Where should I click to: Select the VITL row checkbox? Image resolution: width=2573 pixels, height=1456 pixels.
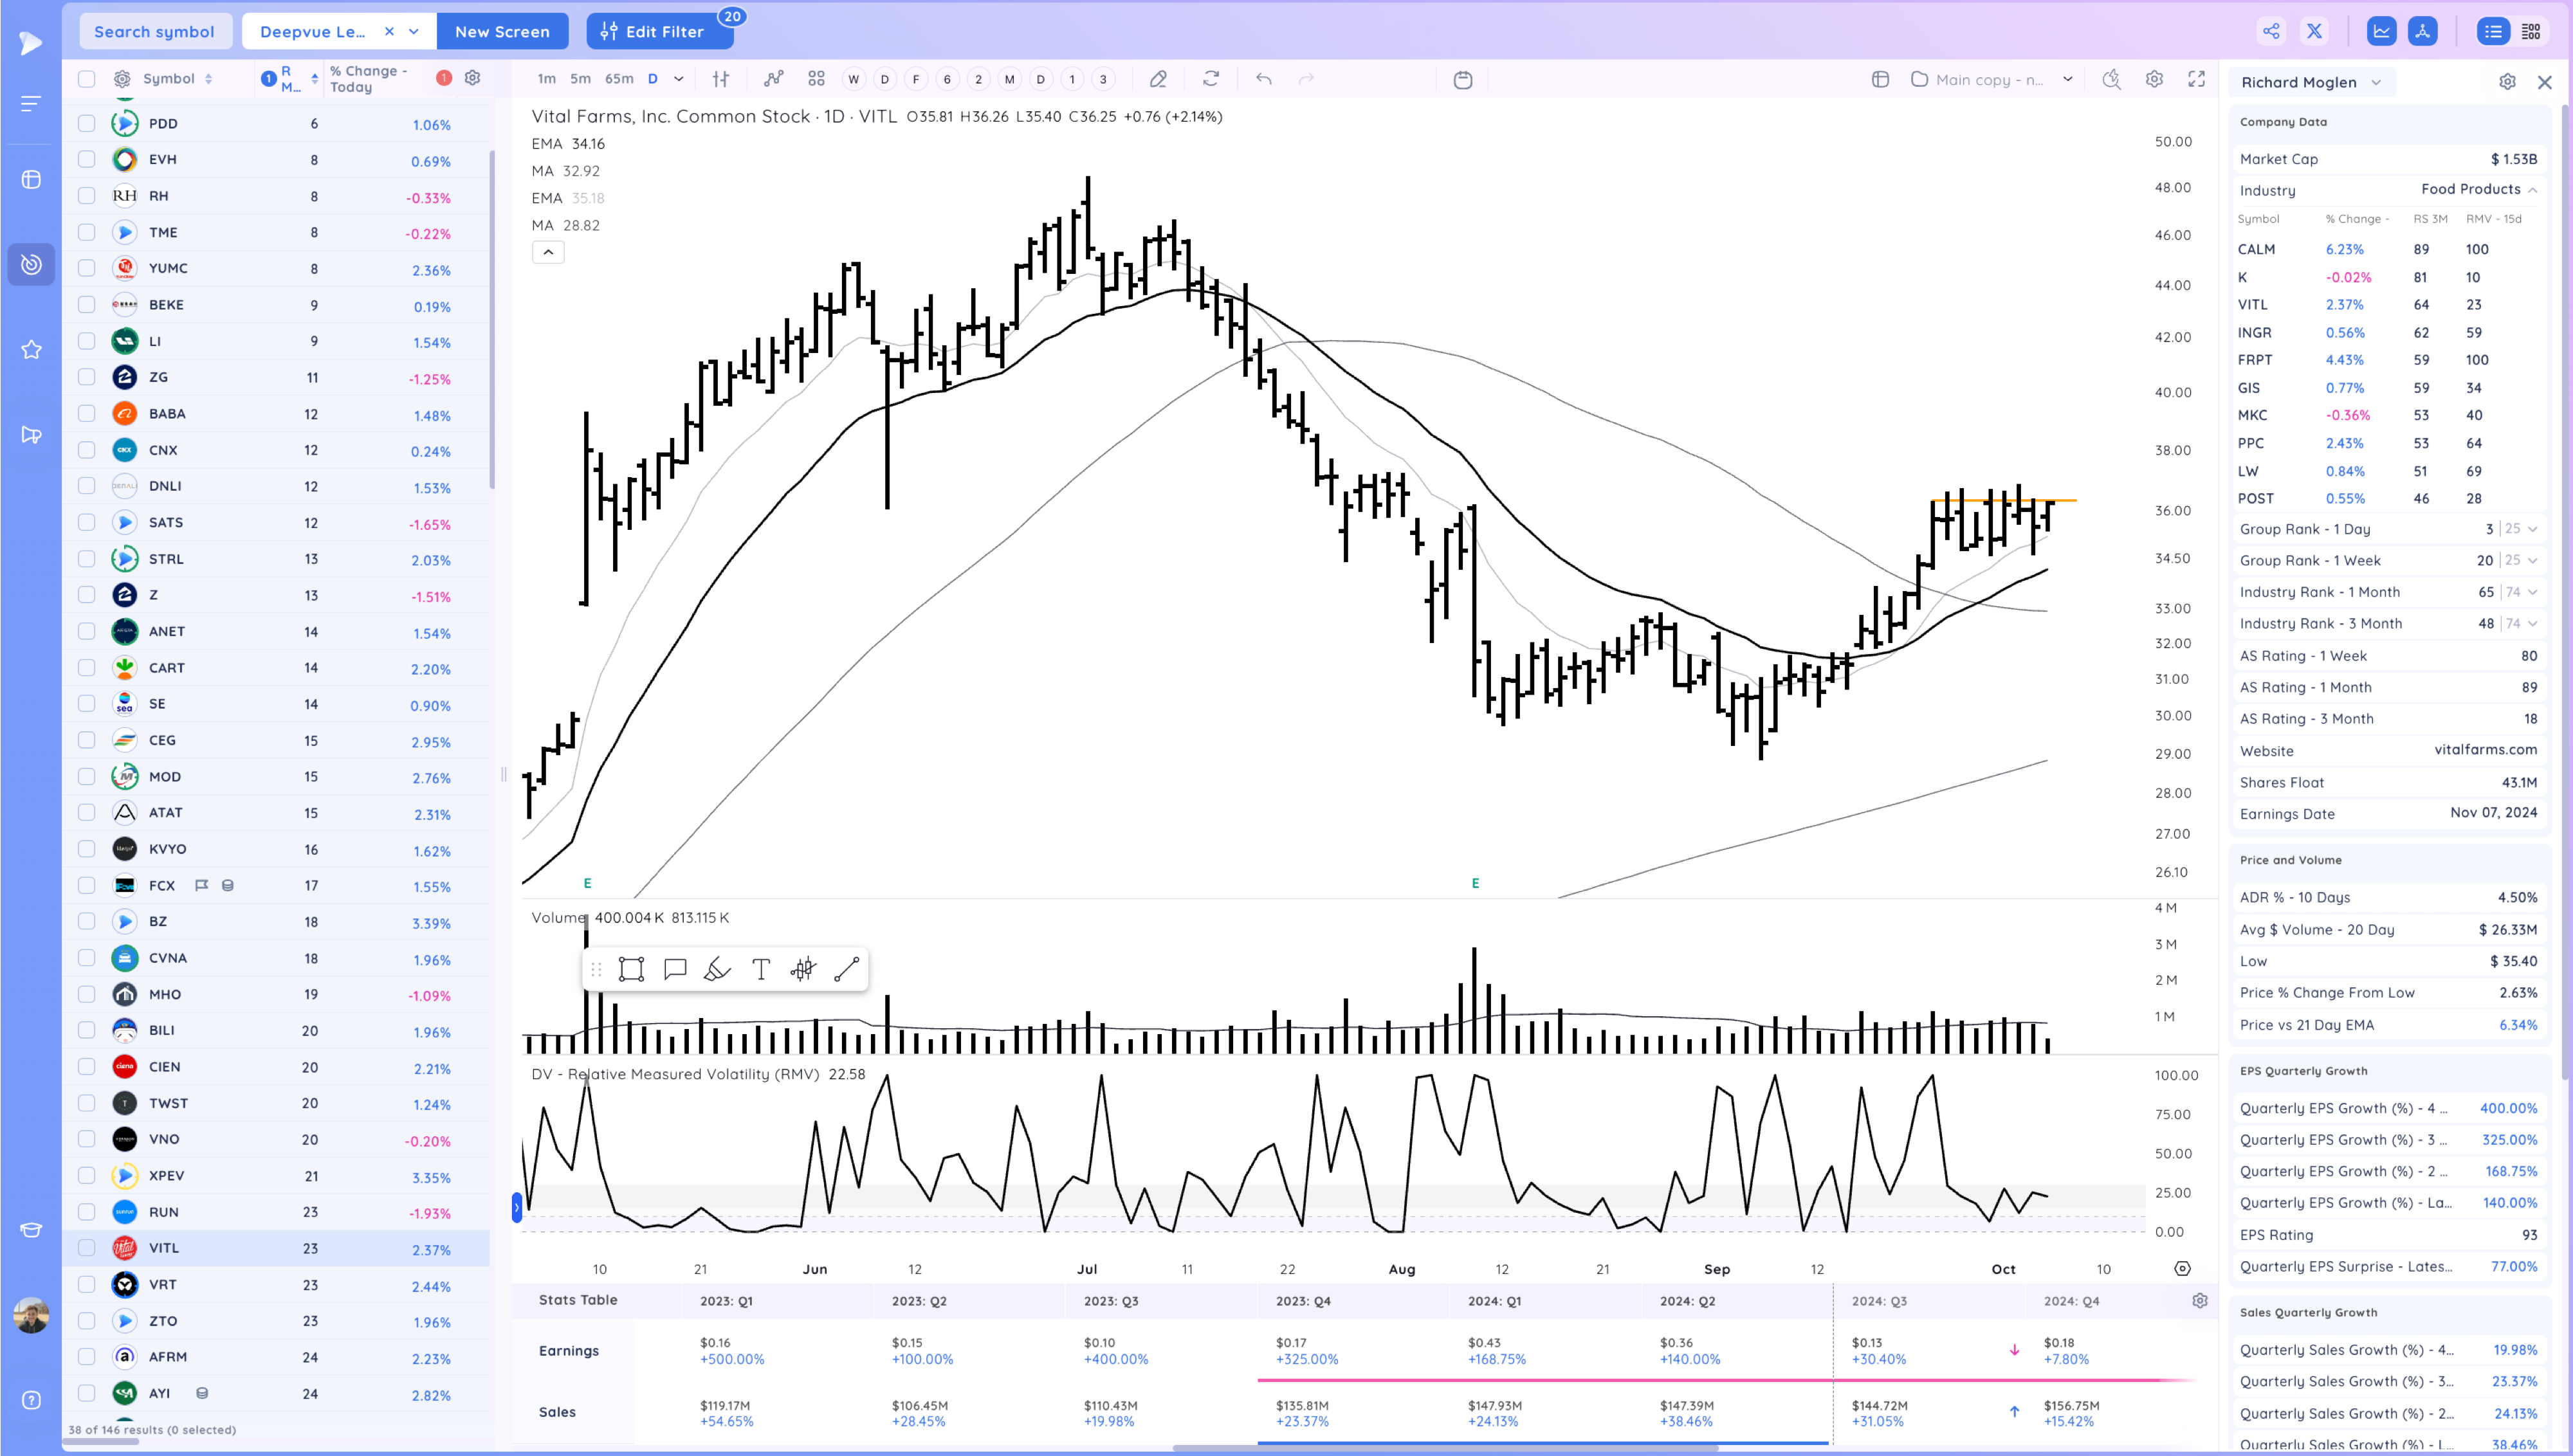point(86,1248)
